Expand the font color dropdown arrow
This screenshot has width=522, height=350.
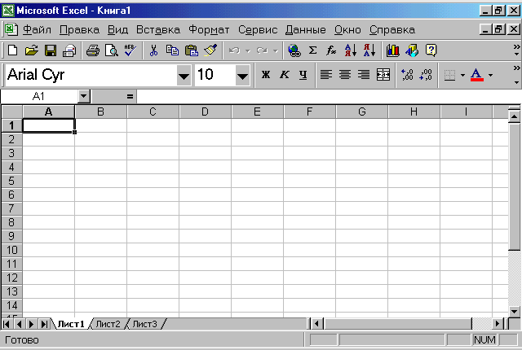[x=490, y=76]
